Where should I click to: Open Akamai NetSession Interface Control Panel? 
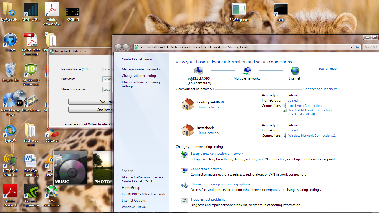tap(143, 179)
